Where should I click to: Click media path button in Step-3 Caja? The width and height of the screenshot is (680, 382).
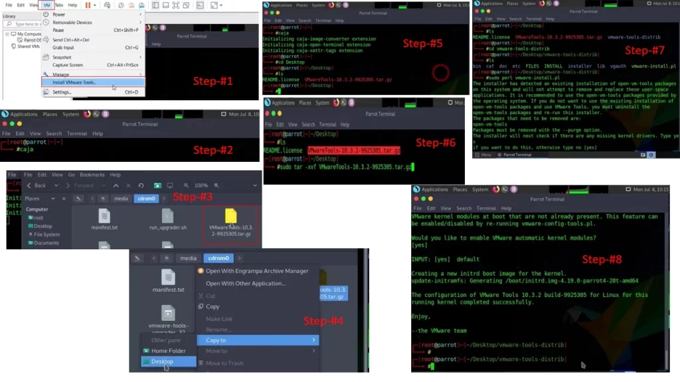coord(121,198)
